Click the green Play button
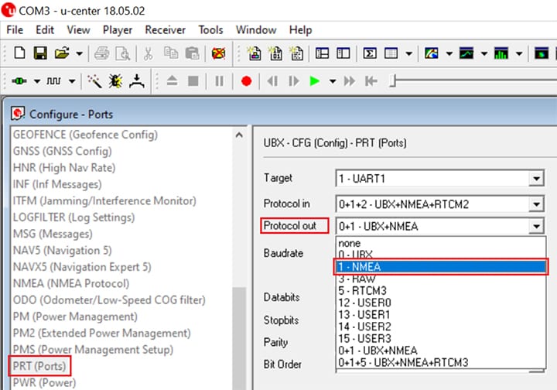557x390 pixels. point(314,81)
